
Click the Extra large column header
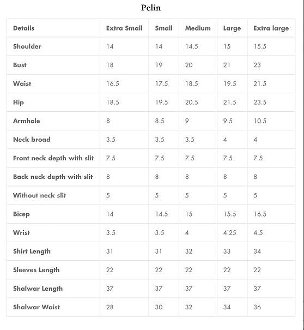[x=271, y=28]
